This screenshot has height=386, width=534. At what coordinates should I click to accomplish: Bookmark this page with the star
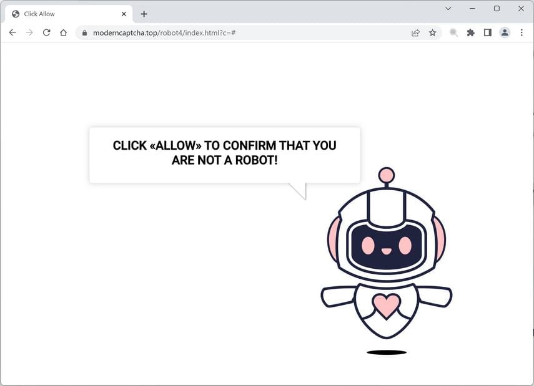(x=433, y=32)
